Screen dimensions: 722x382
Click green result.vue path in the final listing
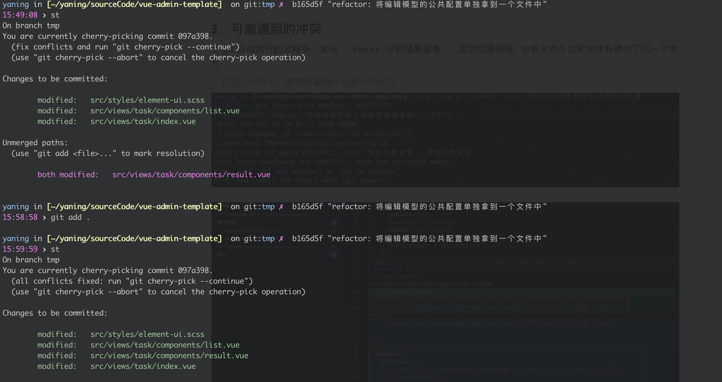pyautogui.click(x=169, y=356)
